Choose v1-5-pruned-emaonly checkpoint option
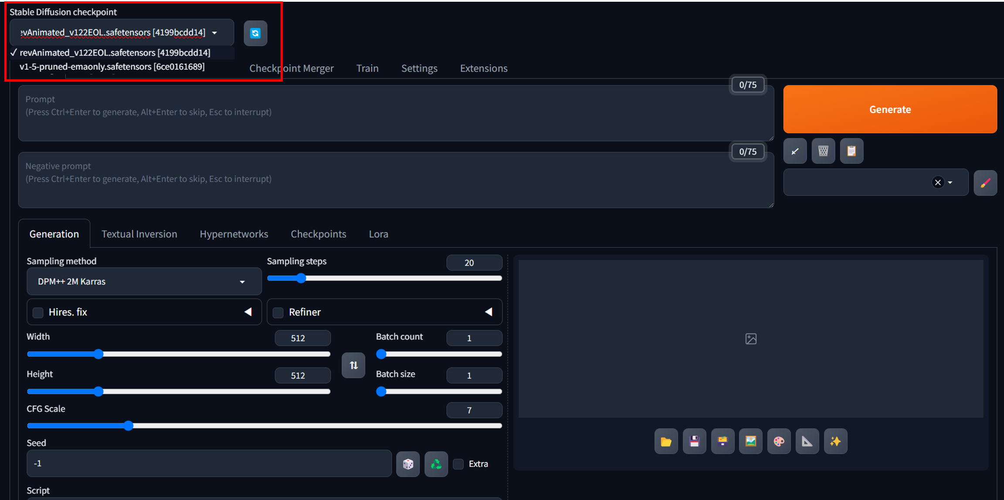 (122, 67)
